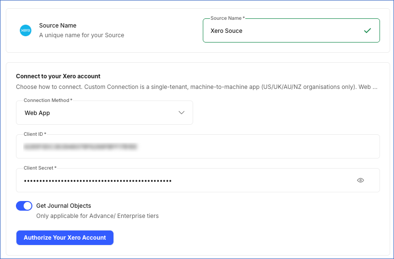
Task: Click 'Only applicable for Advance/ Enterprise tiers' text
Action: tap(98, 216)
